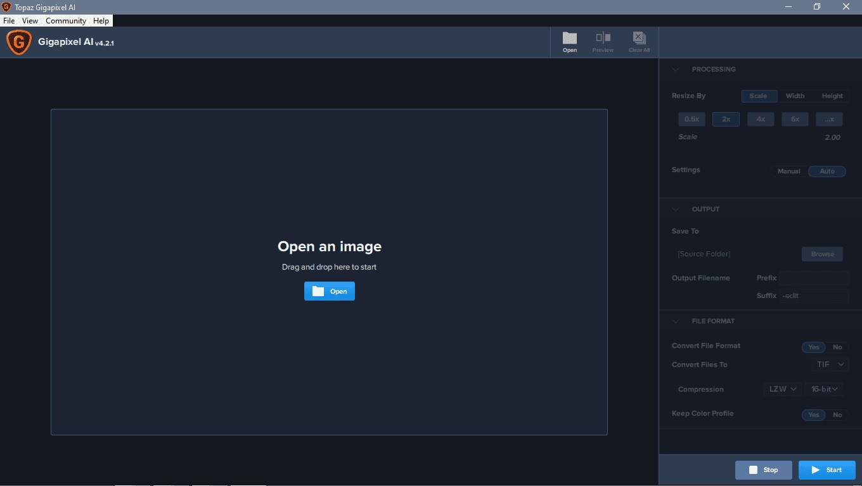The height and width of the screenshot is (486, 862).
Task: Open the File menu
Action: 9,21
